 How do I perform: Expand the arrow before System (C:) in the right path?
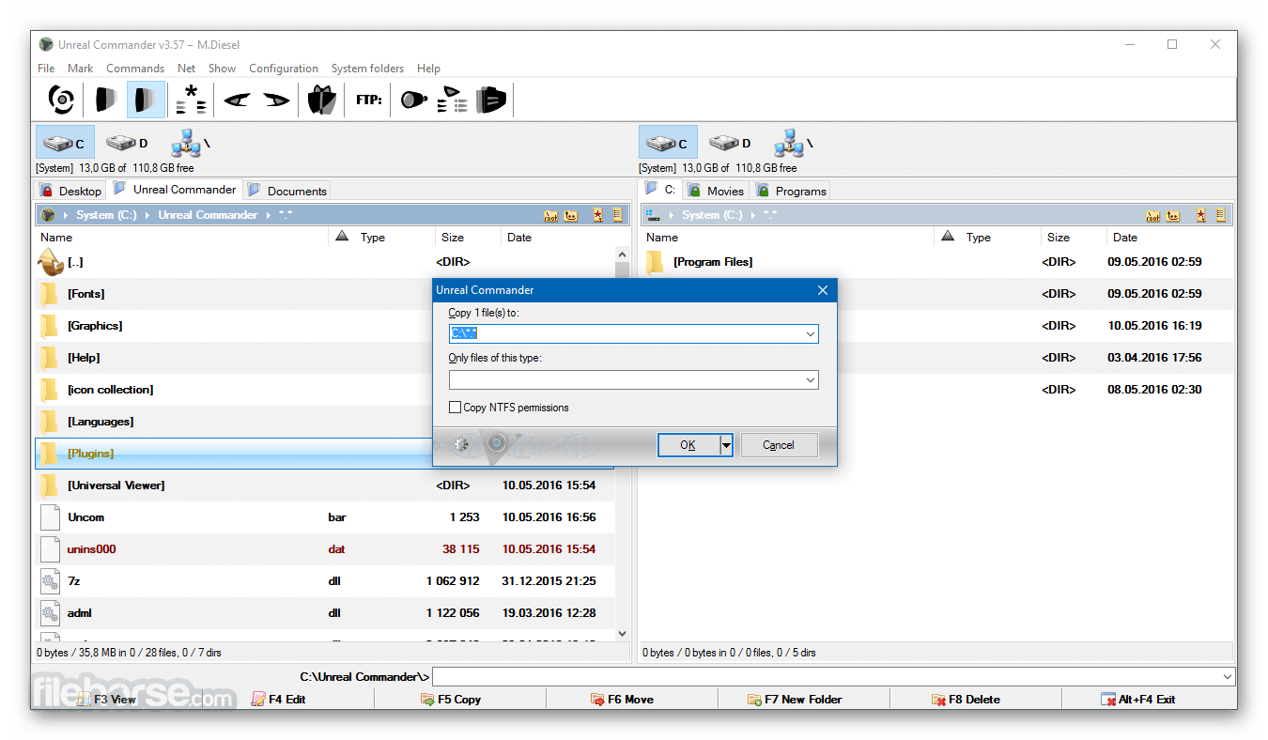[671, 215]
